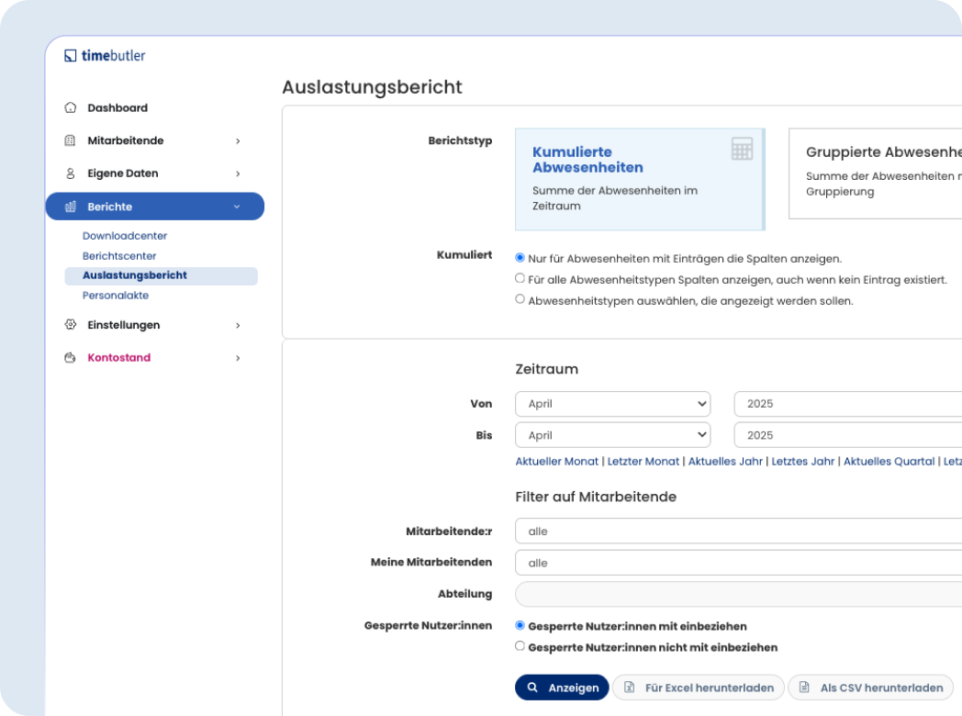962x716 pixels.
Task: Click the Kontostand piggy bank icon
Action: (71, 358)
